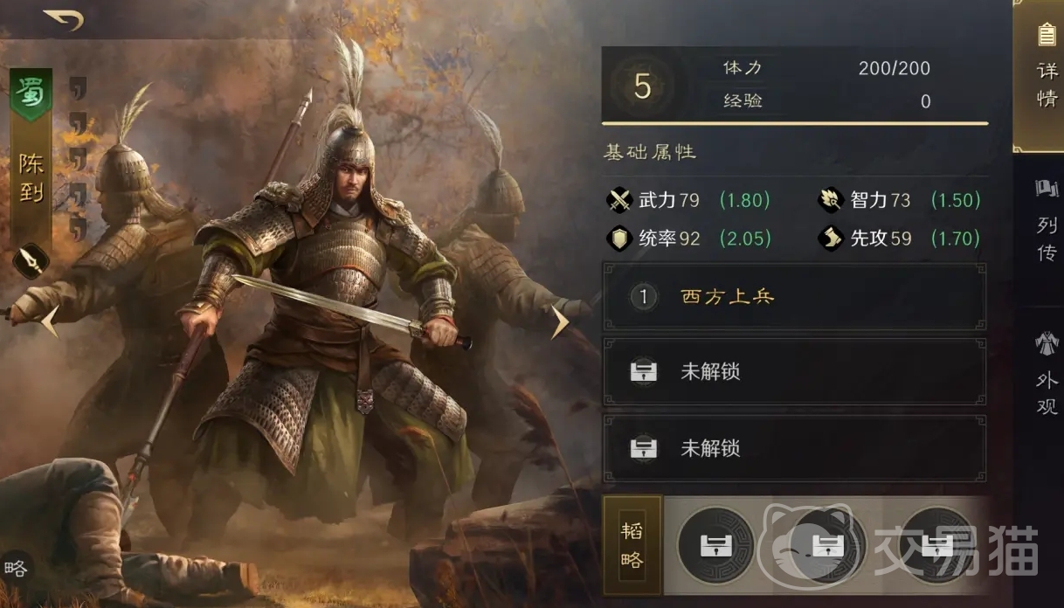Open the third locked 韬略 slot

(x=936, y=546)
